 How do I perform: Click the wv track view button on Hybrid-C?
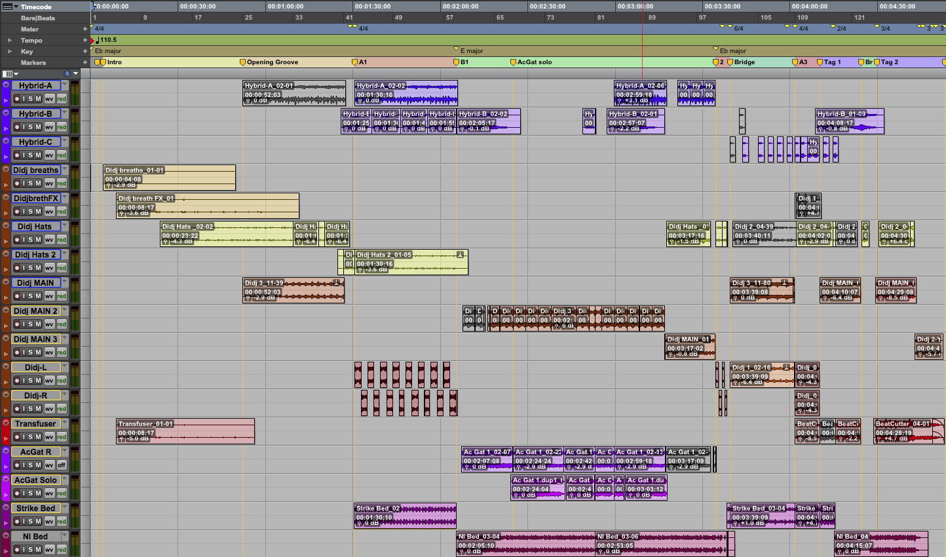click(49, 155)
